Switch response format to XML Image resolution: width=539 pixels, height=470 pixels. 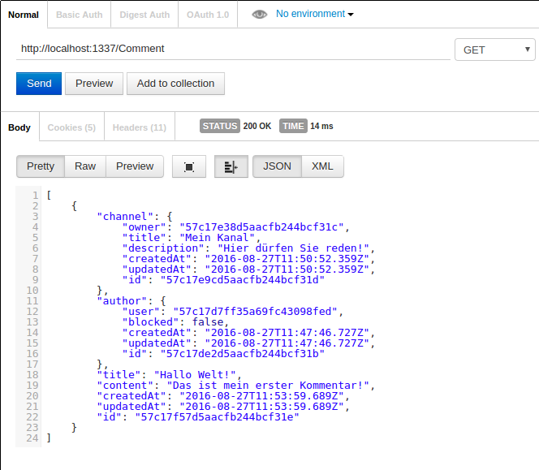tap(322, 166)
